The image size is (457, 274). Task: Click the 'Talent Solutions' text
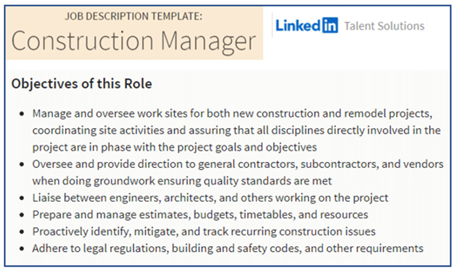(x=384, y=26)
